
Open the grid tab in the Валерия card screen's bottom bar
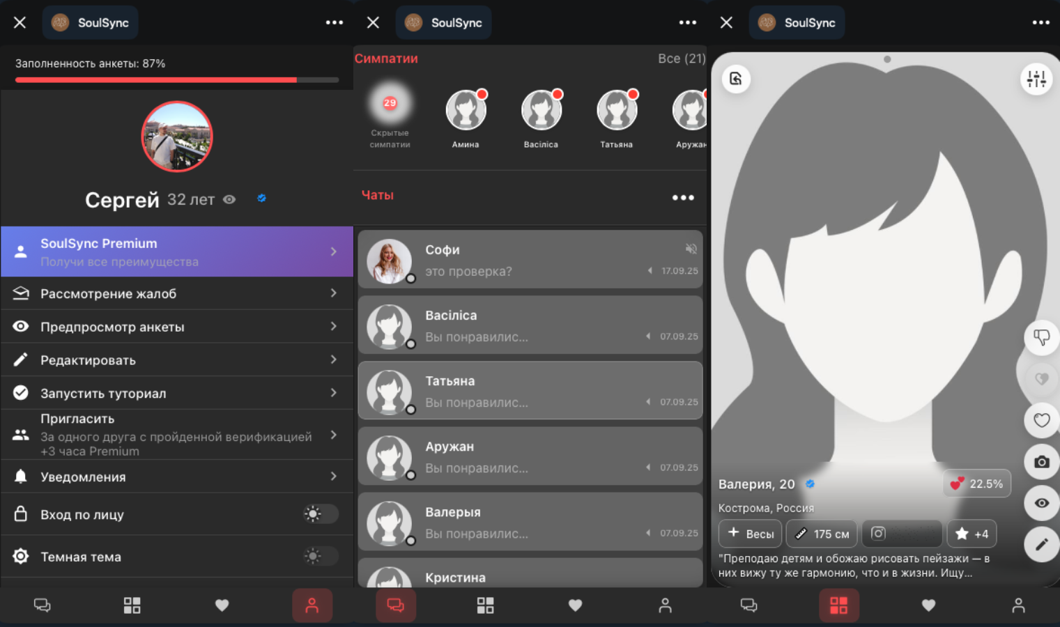838,605
